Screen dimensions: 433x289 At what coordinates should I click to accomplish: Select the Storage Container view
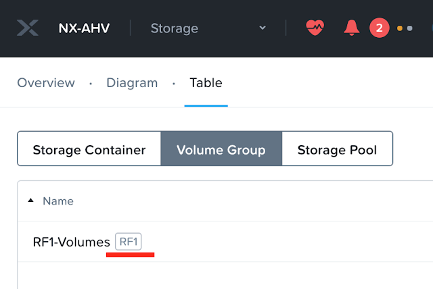[x=89, y=149]
